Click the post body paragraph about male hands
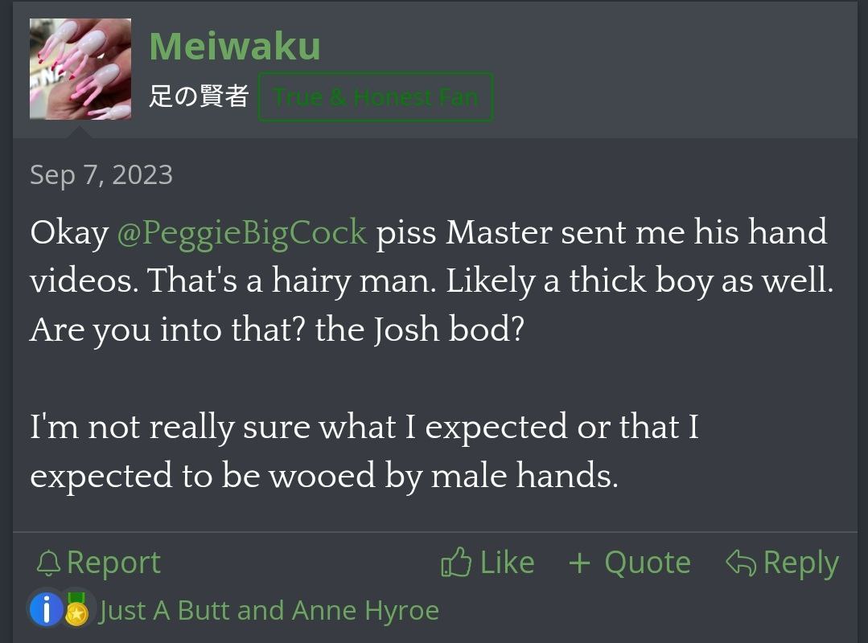This screenshot has width=868, height=643. pyautogui.click(x=364, y=451)
